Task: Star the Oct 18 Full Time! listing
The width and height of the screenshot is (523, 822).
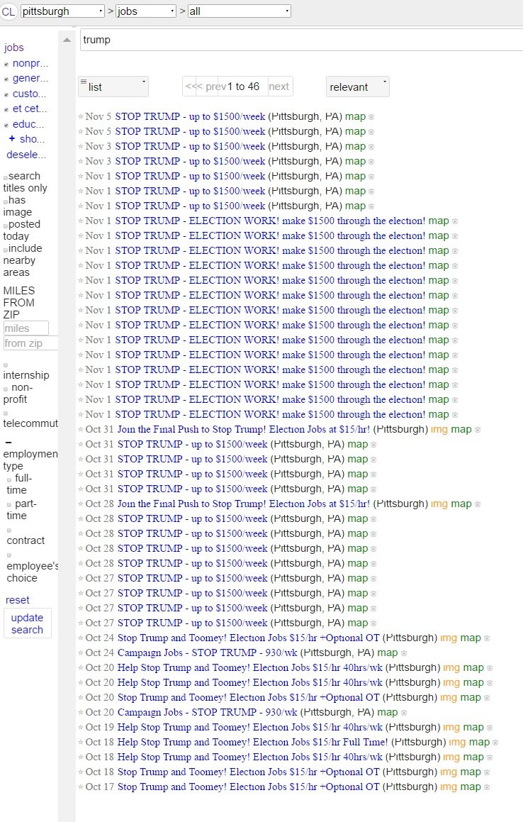Action: [81, 743]
